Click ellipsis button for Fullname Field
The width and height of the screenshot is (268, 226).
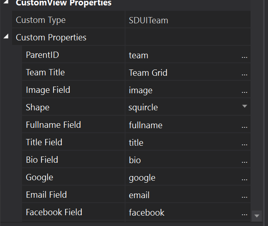tap(244, 126)
